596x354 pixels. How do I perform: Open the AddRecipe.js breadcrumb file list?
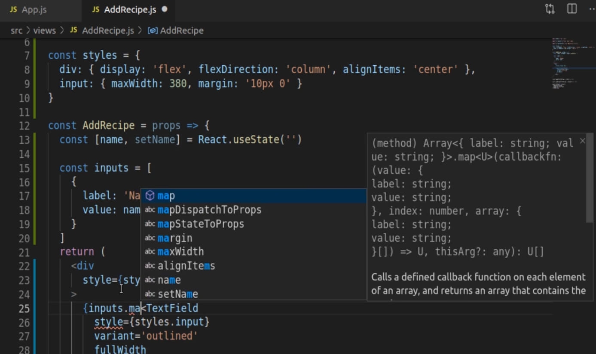click(107, 31)
